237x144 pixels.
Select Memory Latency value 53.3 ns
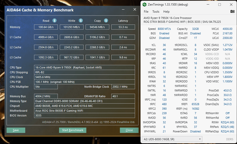(123, 27)
